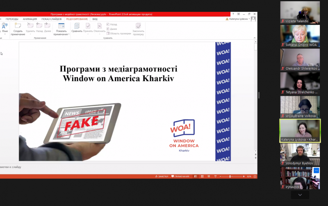328x206 pixels.
Task: Click the vertical slide scrollbar thumb
Action: tap(255, 47)
